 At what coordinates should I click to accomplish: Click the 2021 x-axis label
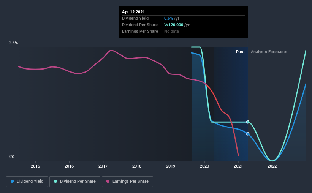(x=238, y=166)
